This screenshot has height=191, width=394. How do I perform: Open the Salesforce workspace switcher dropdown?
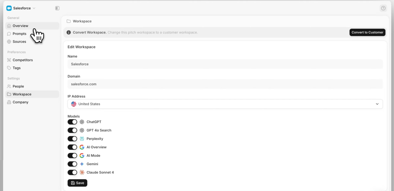[x=21, y=8]
